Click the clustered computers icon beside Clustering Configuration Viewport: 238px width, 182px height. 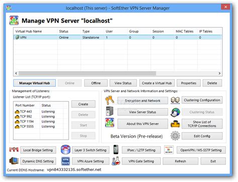tap(175, 100)
